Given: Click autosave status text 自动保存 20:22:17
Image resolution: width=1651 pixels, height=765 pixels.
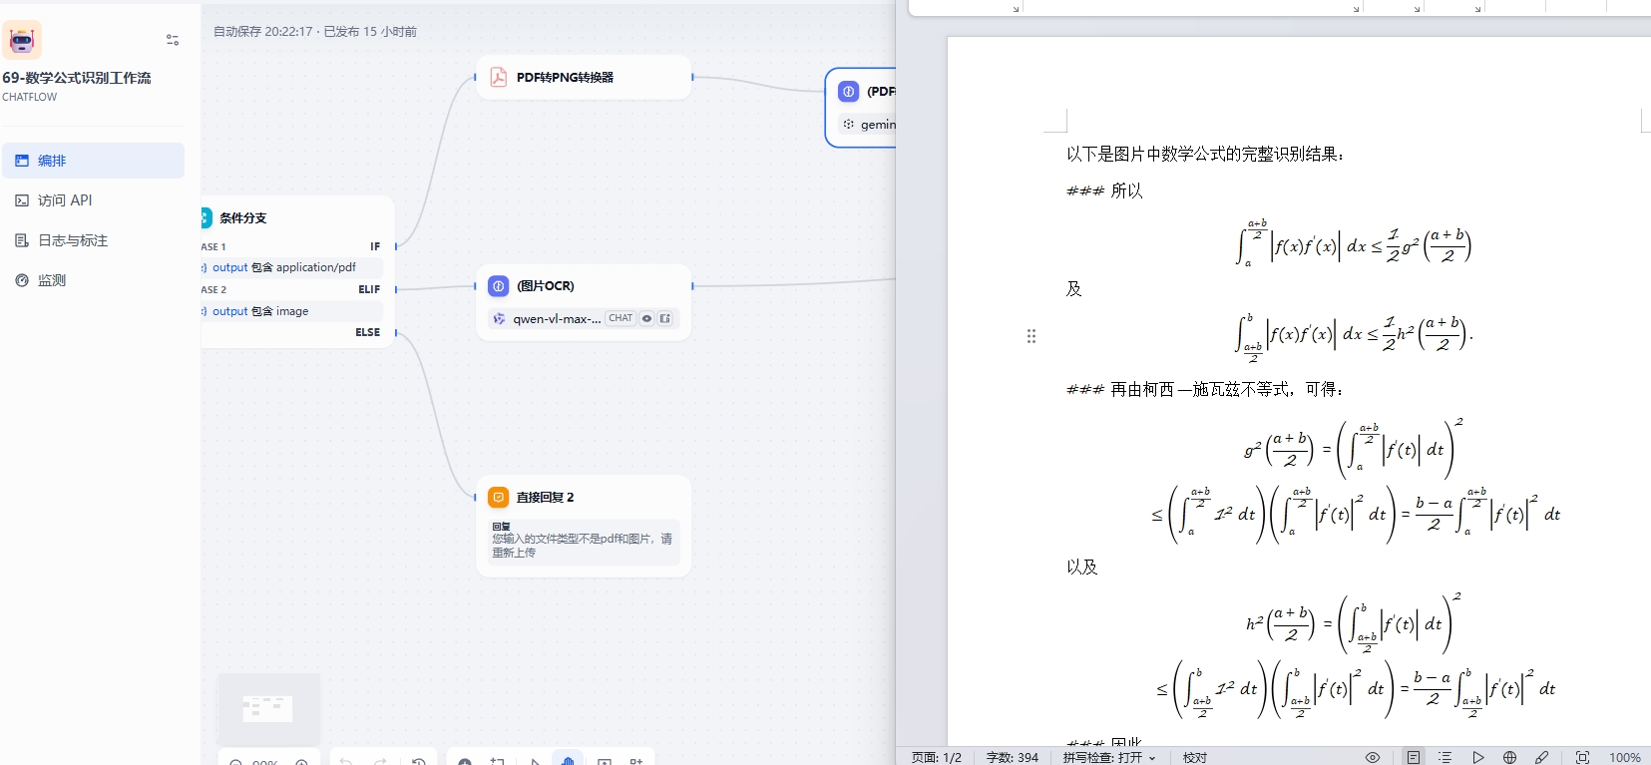Looking at the screenshot, I should pos(263,32).
